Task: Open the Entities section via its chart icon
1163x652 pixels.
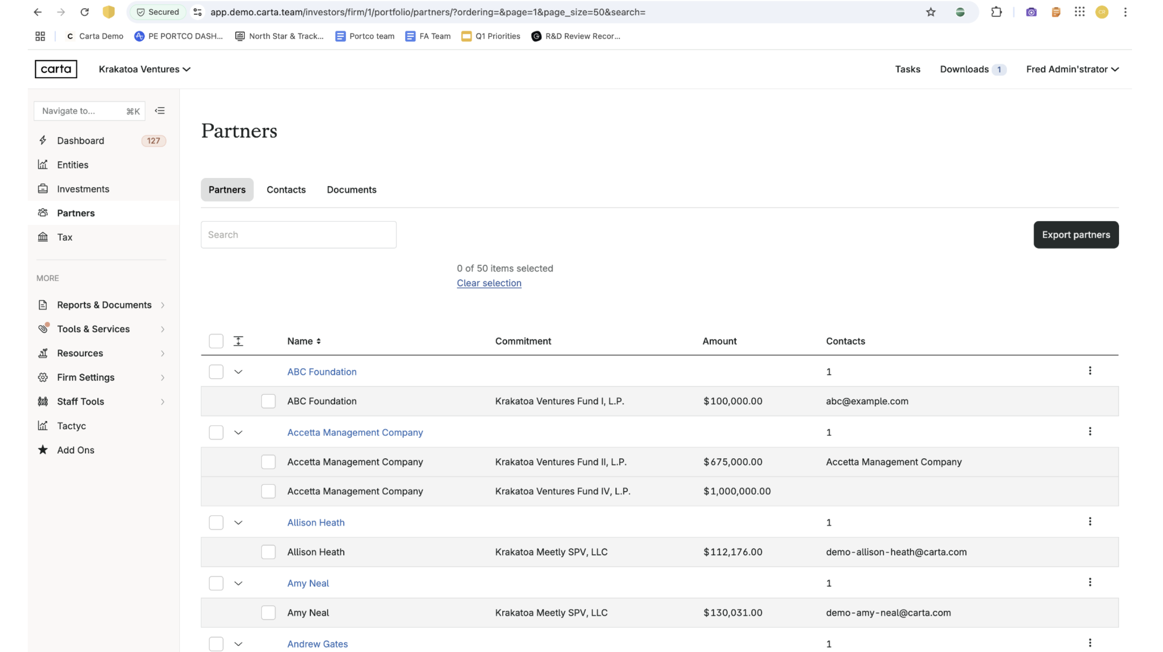Action: [43, 164]
